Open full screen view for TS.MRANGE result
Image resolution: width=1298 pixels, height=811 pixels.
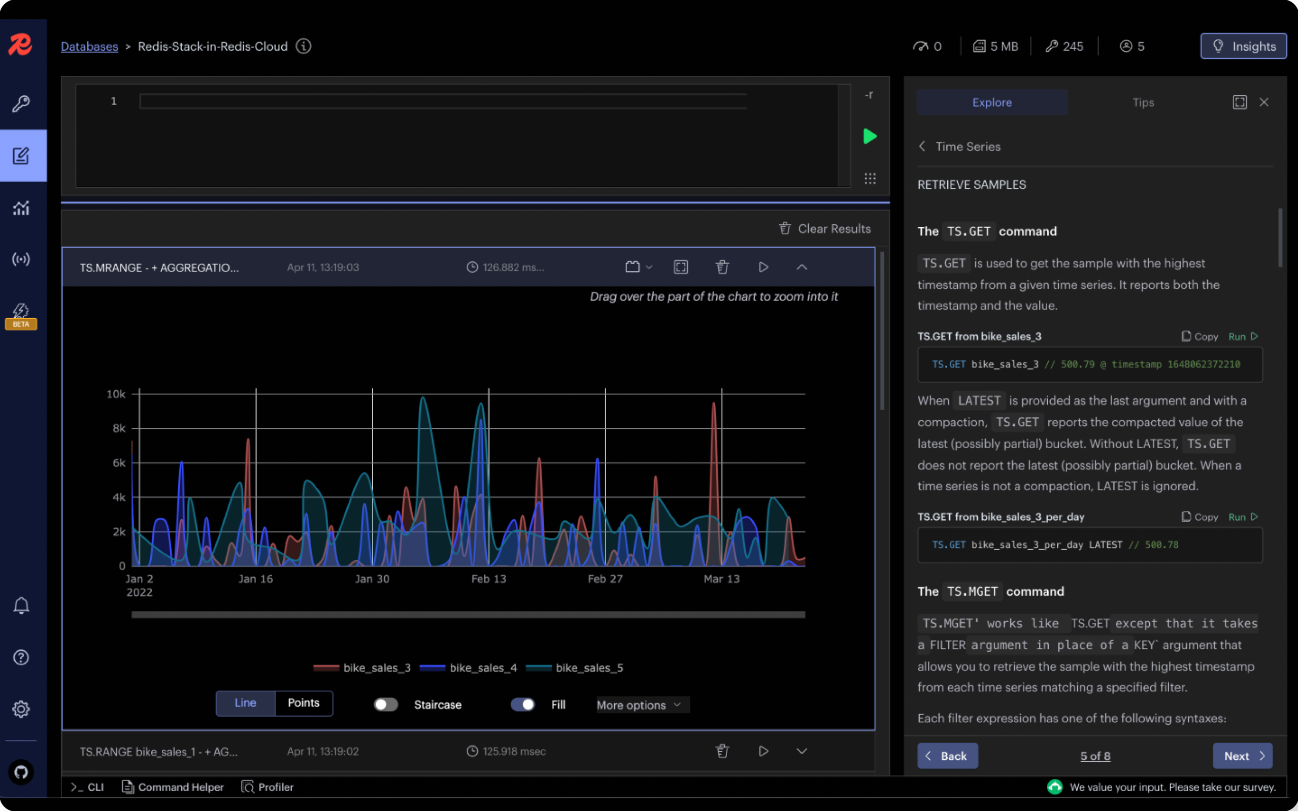(681, 267)
